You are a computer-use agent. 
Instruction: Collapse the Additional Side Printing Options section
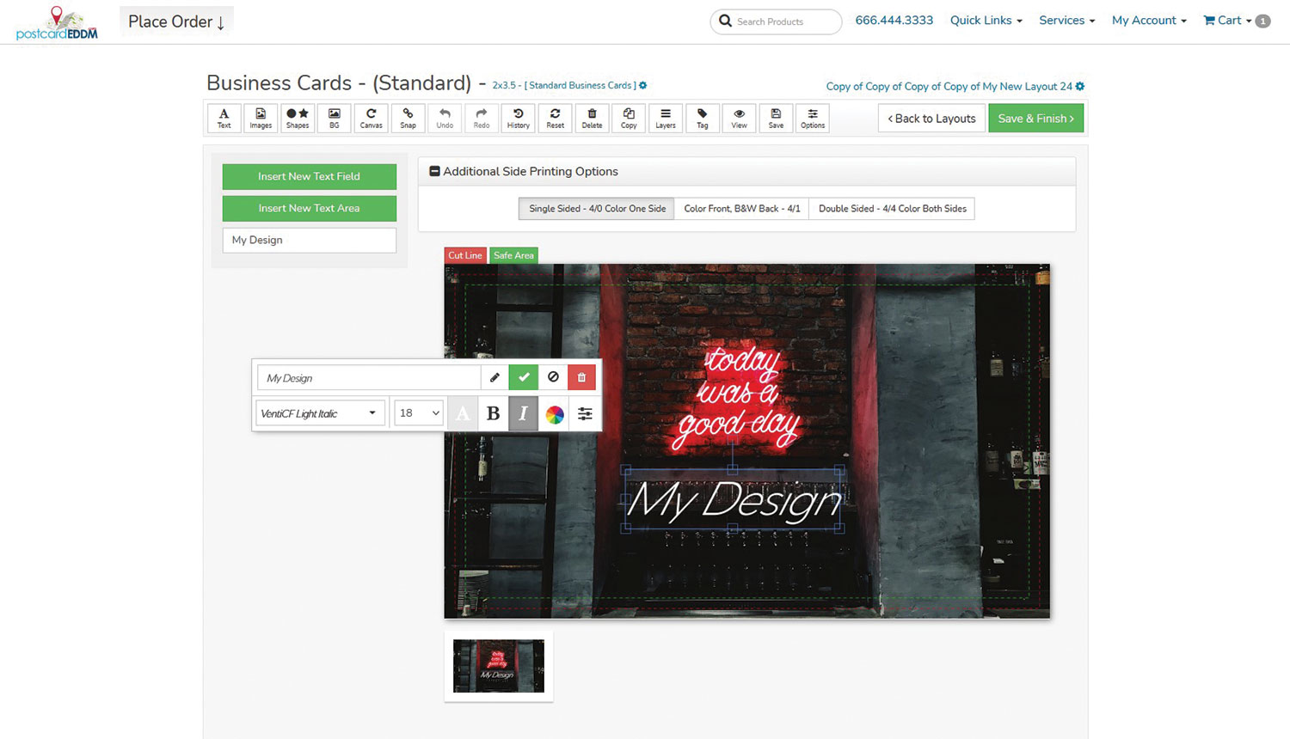pyautogui.click(x=434, y=171)
